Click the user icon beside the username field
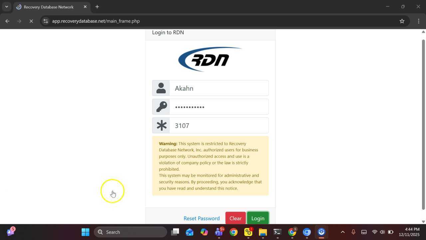Screen dimensions: 426x240 pyautogui.click(x=161, y=88)
